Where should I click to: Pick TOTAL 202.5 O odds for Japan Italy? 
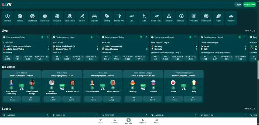point(227,58)
